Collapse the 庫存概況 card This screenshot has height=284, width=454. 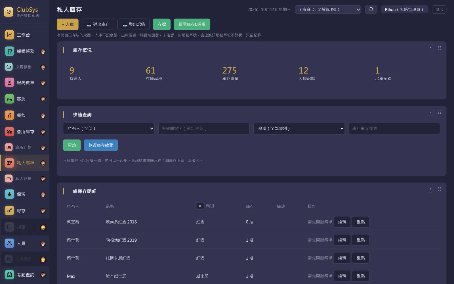coord(430,48)
